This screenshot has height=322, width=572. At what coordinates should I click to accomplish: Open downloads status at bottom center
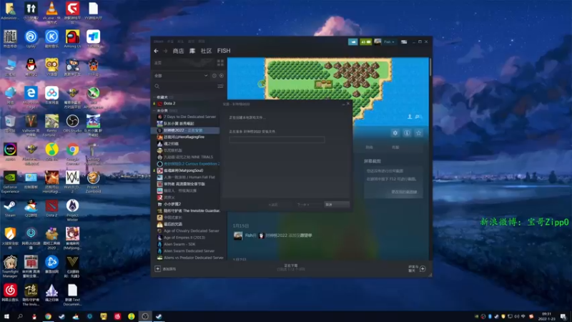tap(291, 267)
